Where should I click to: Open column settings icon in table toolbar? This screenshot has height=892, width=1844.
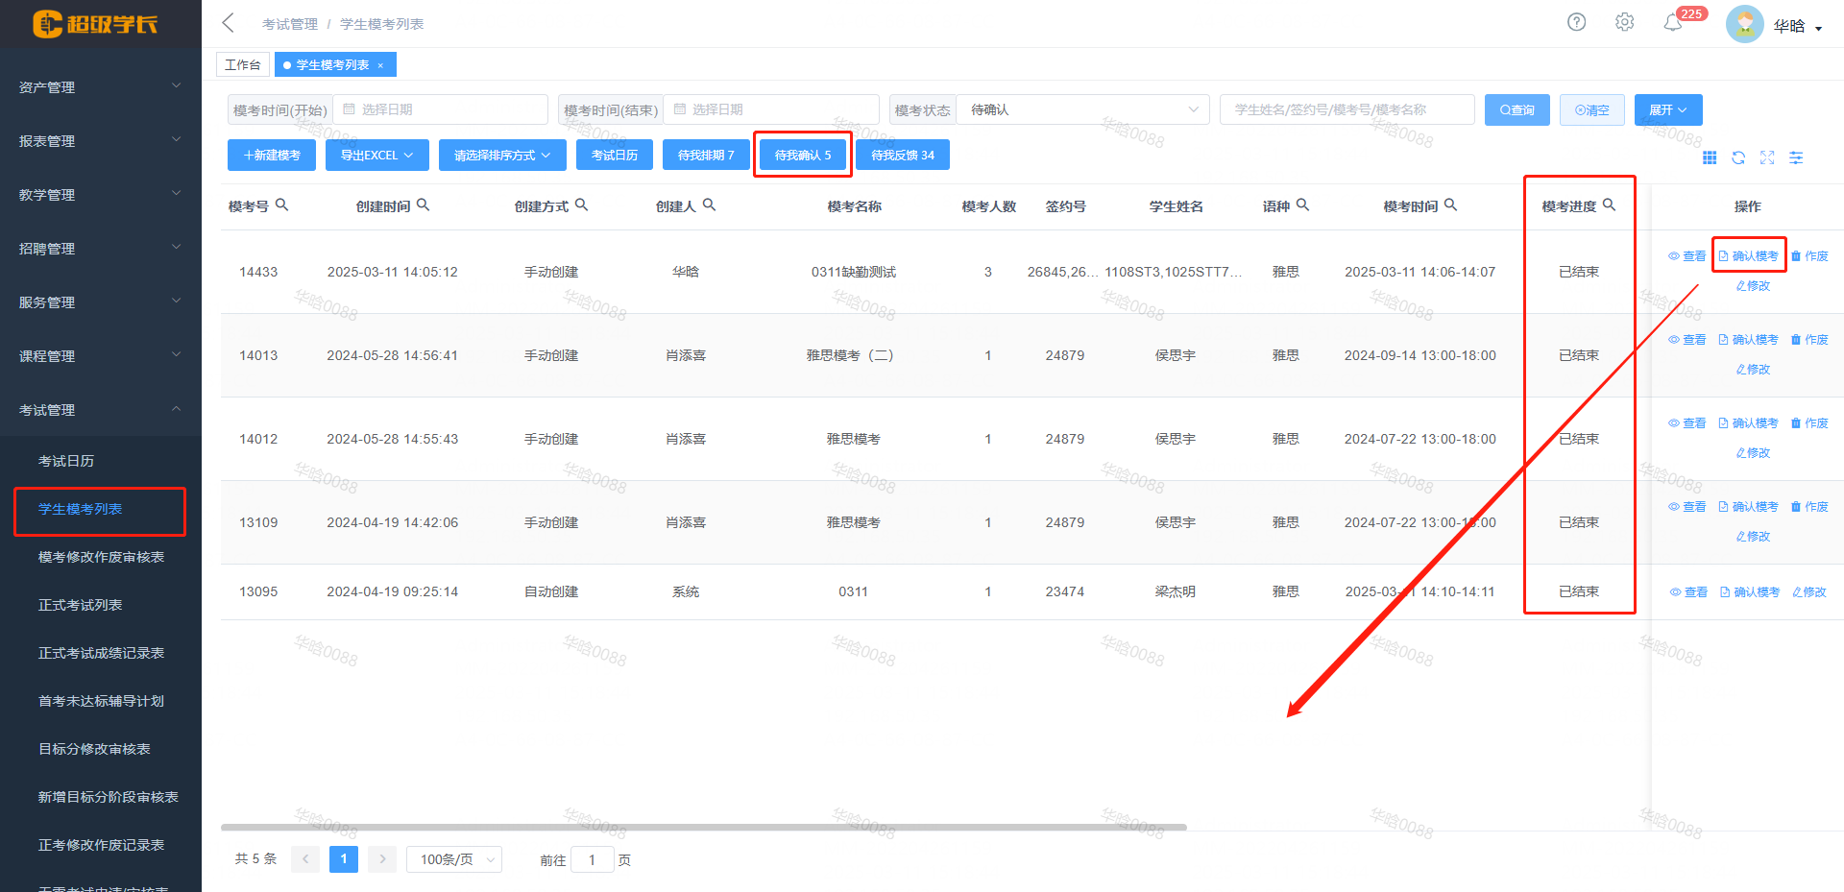click(1796, 157)
